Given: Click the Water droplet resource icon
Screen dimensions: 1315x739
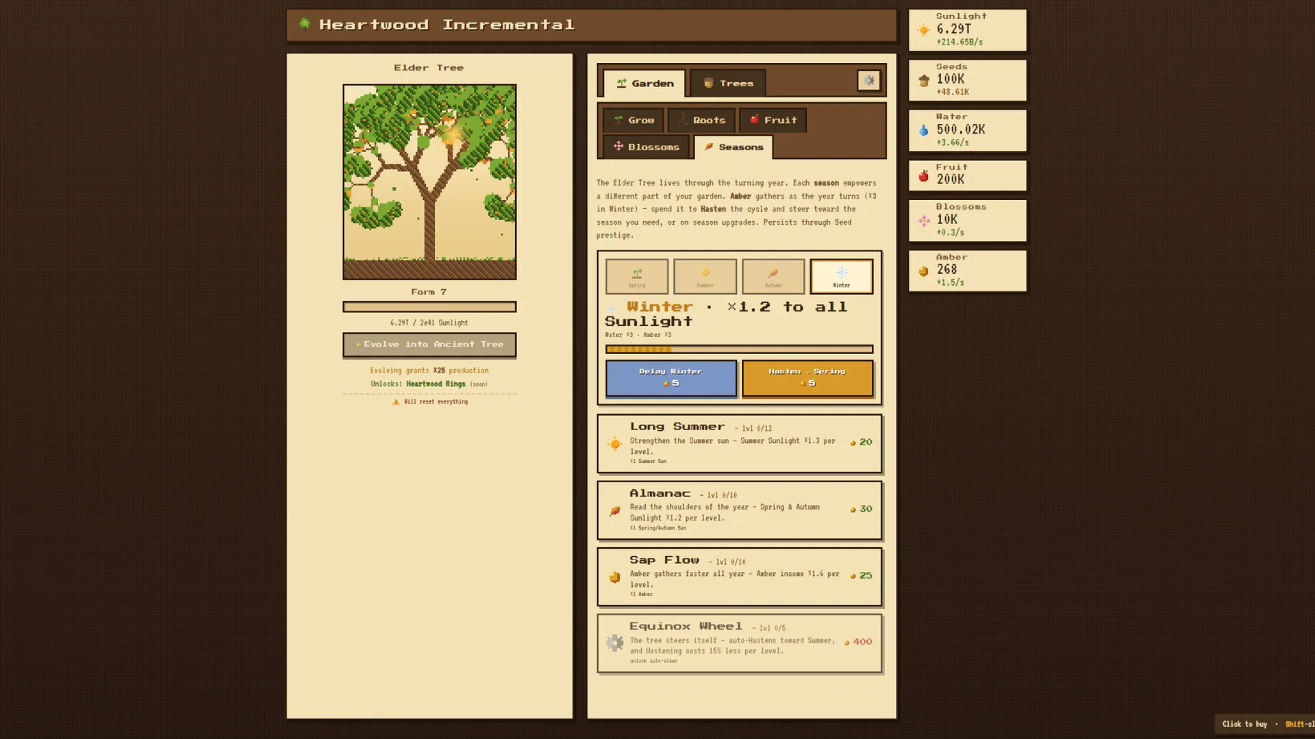Looking at the screenshot, I should (x=923, y=130).
